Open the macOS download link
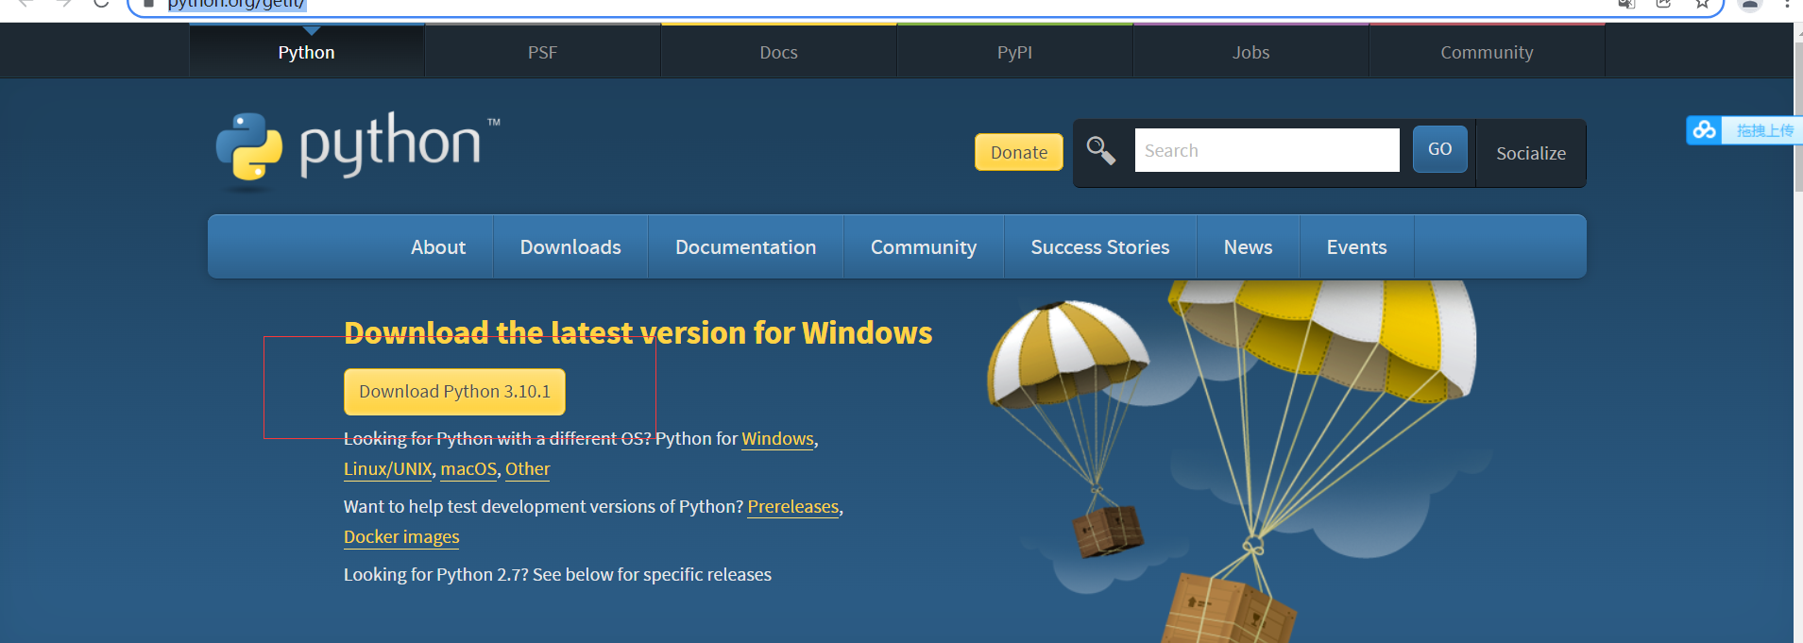The width and height of the screenshot is (1803, 643). click(468, 469)
